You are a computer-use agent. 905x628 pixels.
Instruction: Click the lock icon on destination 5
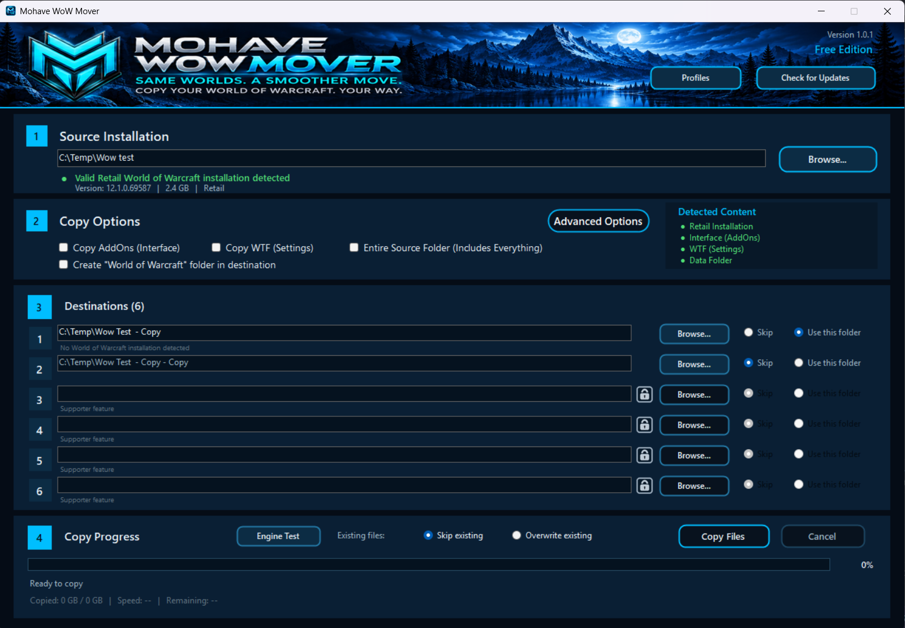[645, 455]
